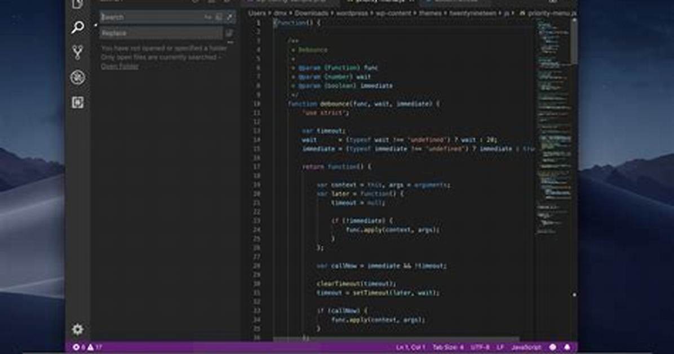Click the "var timeout;" line
Screen dimensions: 674x354
[323, 131]
